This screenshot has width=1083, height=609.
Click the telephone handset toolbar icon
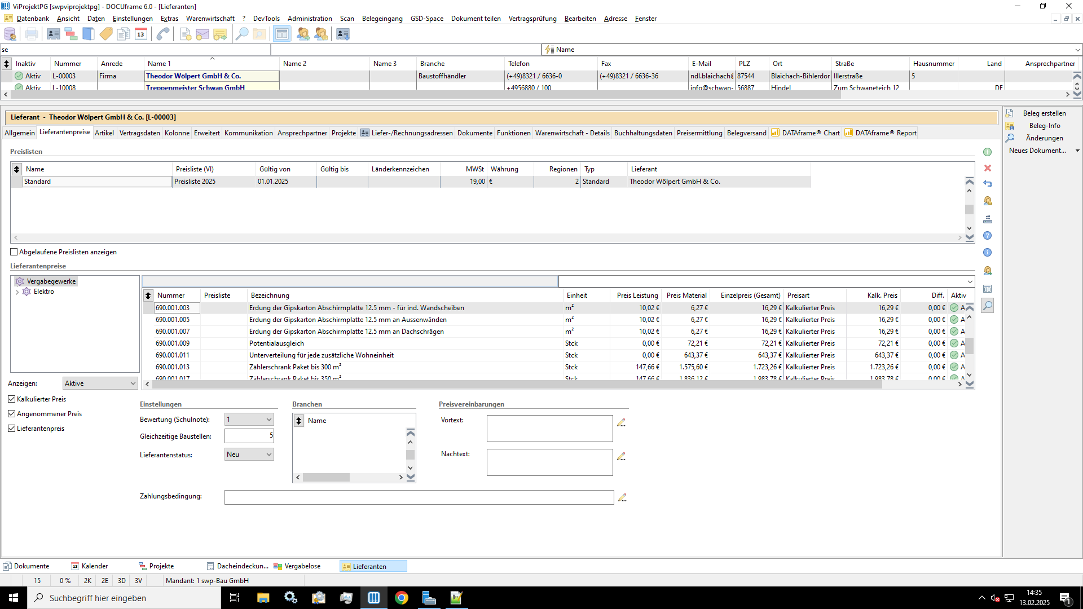[x=163, y=34]
